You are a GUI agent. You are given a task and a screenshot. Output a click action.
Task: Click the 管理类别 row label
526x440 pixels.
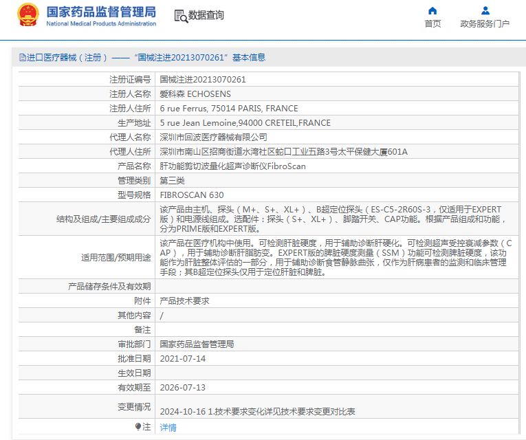(x=134, y=180)
